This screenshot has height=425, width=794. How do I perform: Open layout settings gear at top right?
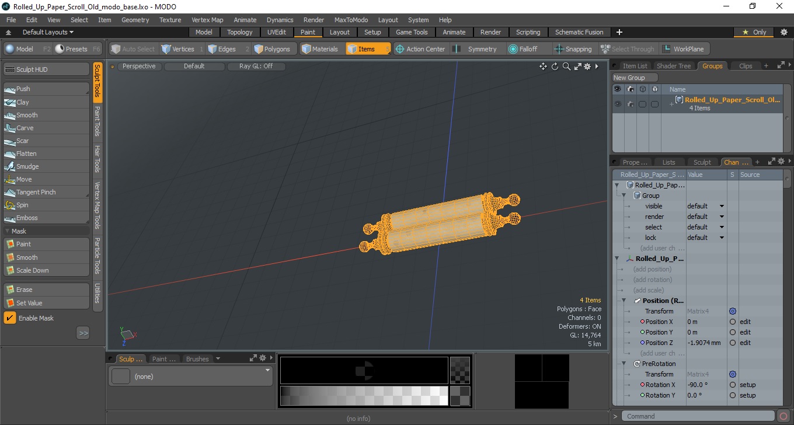coord(784,32)
